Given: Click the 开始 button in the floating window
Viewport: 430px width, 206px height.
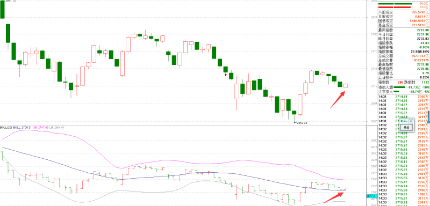Looking at the screenshot, I should 406,127.
